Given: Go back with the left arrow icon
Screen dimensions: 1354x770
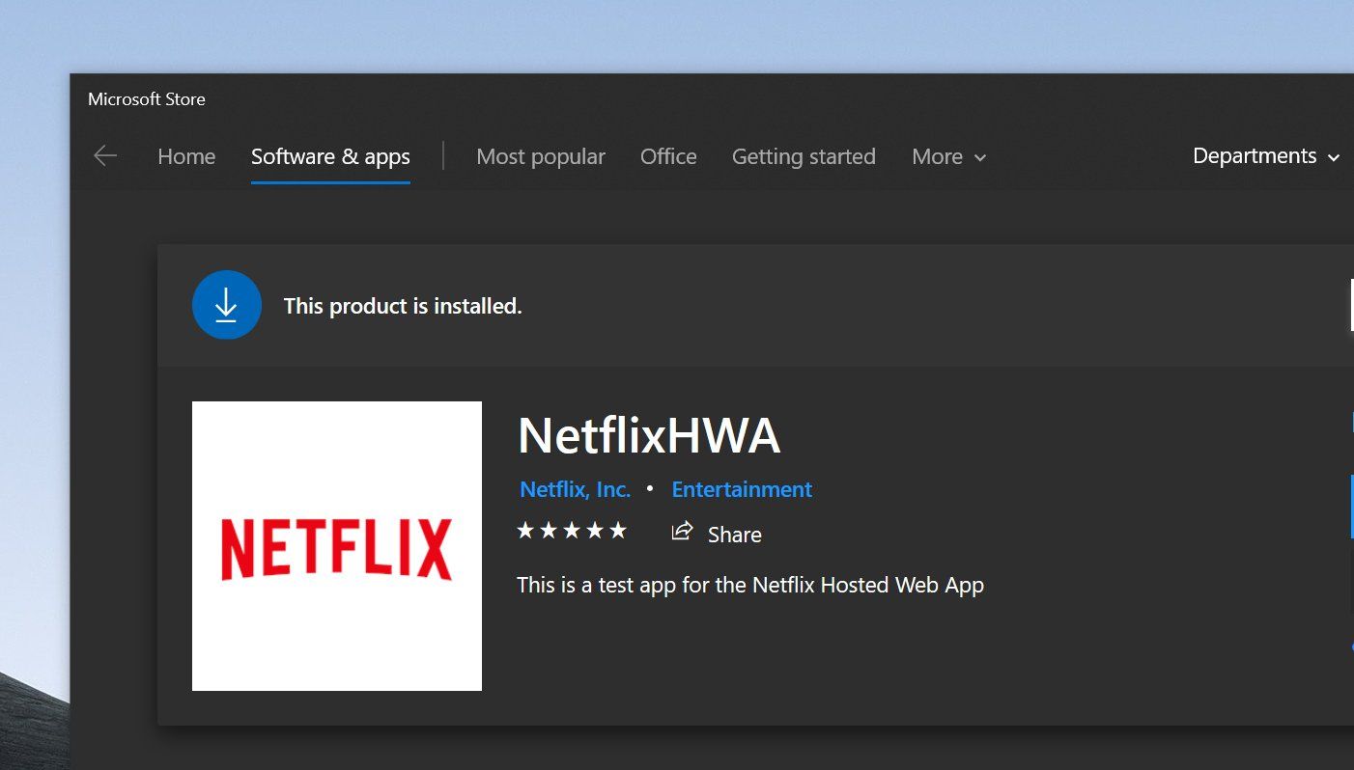Looking at the screenshot, I should pyautogui.click(x=104, y=156).
